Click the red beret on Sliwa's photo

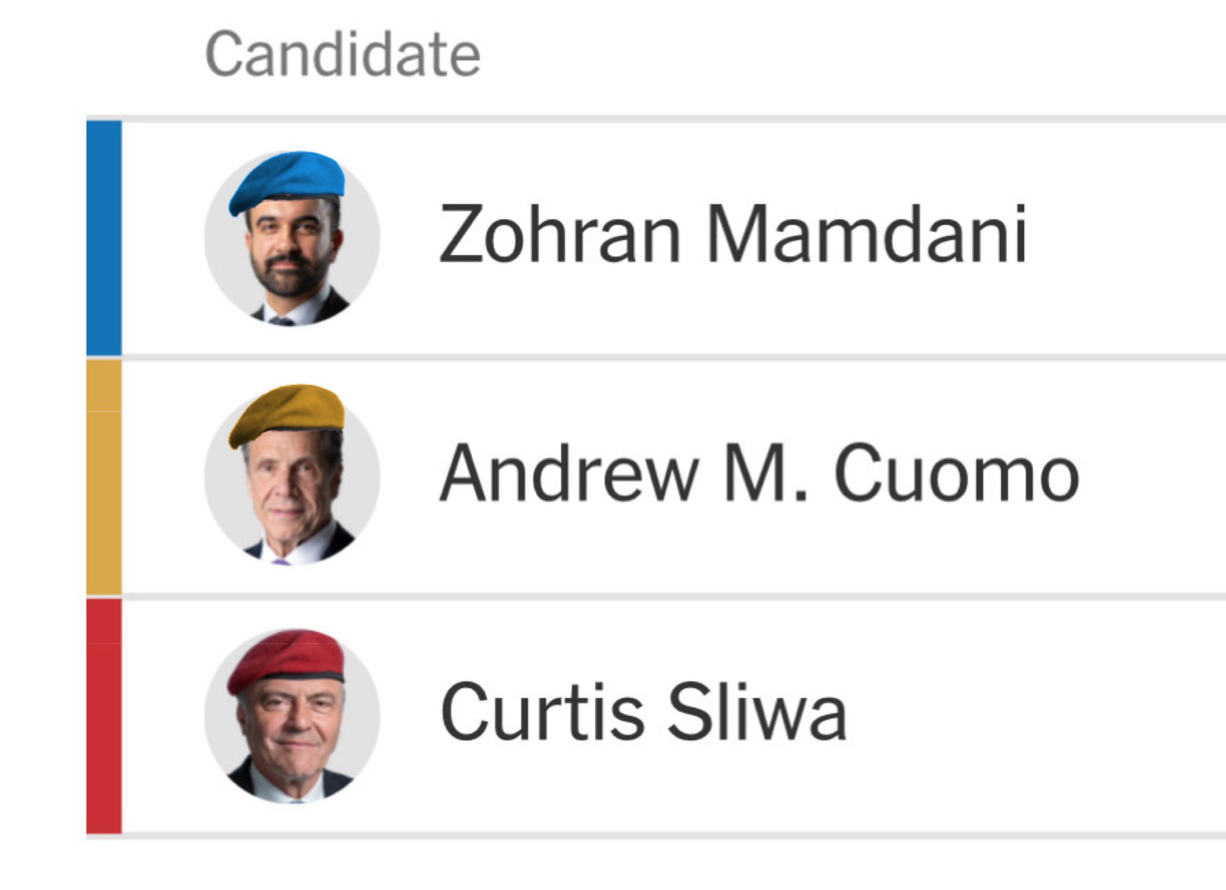coord(286,658)
